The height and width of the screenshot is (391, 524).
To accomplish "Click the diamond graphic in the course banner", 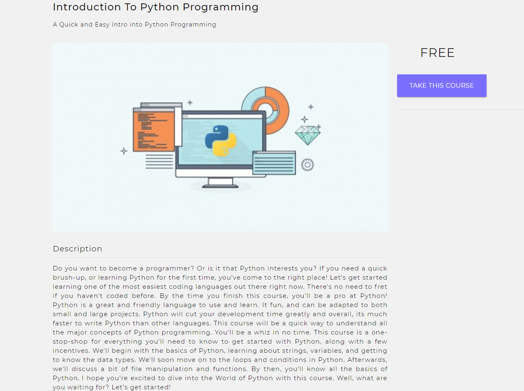I will (309, 134).
